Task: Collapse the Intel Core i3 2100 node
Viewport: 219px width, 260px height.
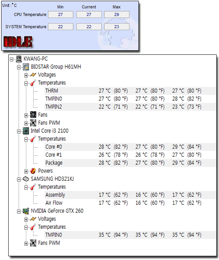Action: 19,131
